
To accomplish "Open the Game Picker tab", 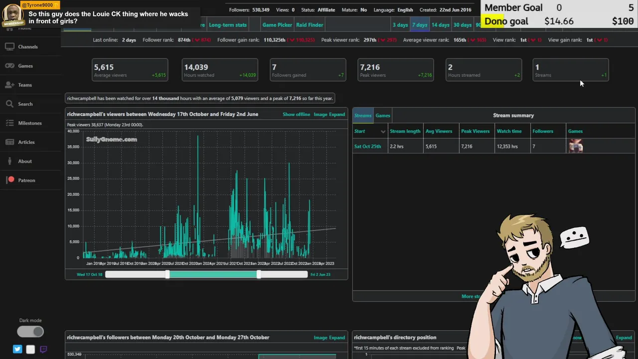I will click(277, 25).
